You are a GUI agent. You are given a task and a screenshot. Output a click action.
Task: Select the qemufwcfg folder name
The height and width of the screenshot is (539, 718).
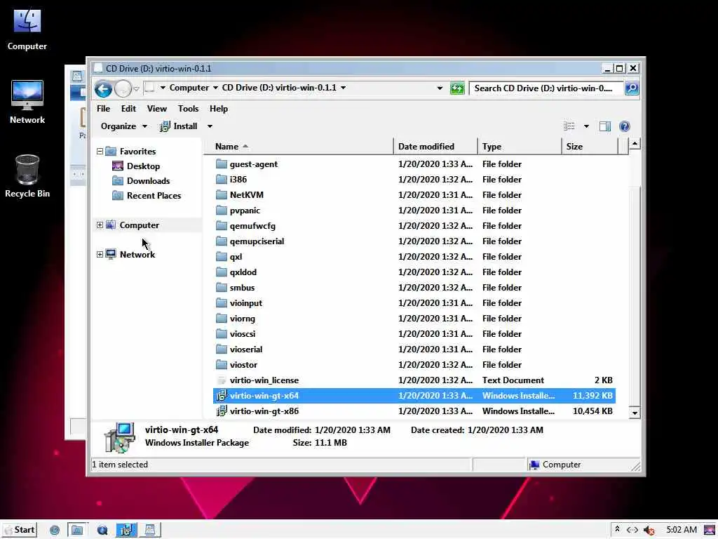pos(252,226)
